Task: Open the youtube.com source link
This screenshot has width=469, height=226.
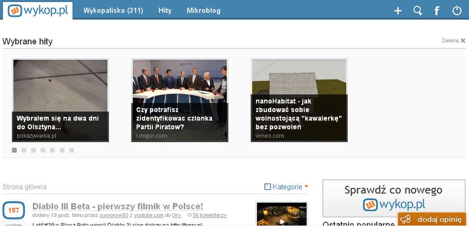Action: (149, 215)
